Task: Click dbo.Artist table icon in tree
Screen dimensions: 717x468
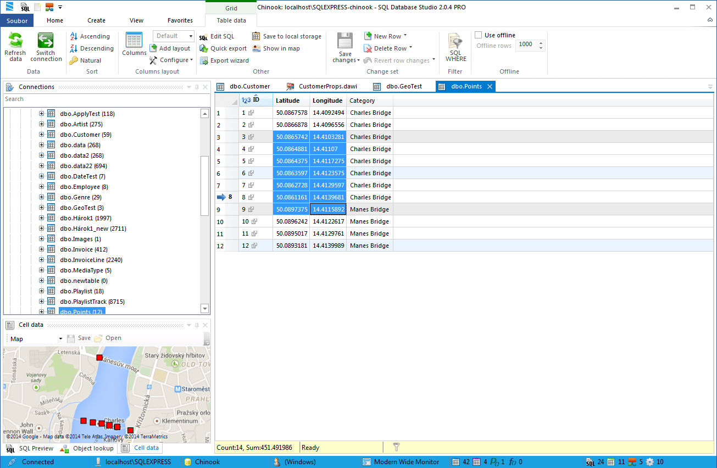Action: point(51,124)
